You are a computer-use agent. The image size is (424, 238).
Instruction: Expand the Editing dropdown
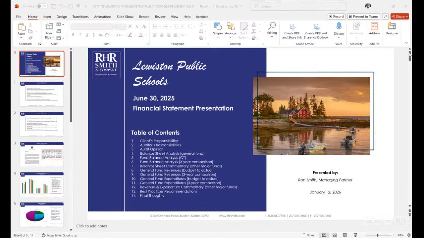(x=272, y=29)
